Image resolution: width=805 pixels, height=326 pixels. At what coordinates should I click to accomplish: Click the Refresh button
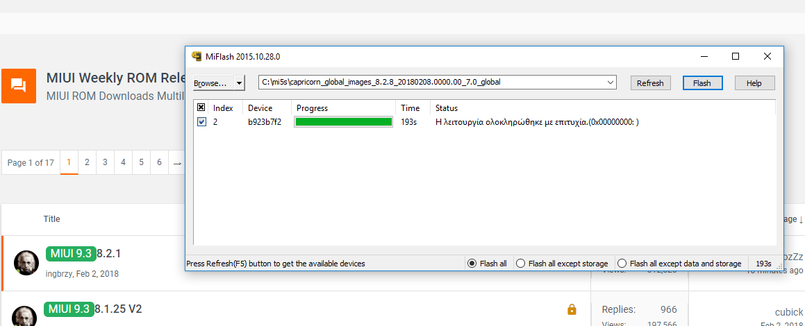tap(651, 83)
